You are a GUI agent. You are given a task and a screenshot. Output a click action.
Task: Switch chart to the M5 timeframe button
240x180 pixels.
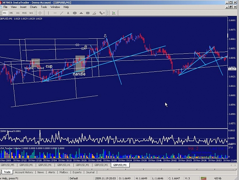point(11,13)
